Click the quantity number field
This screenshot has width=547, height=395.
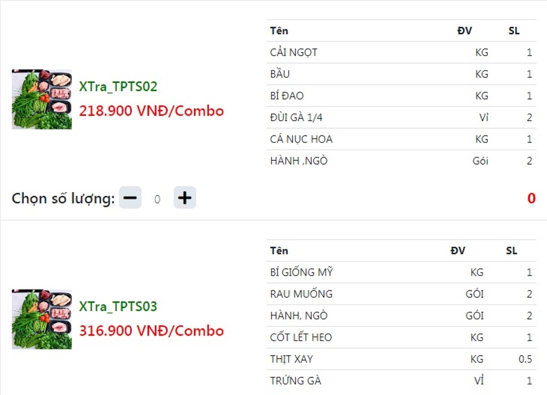pyautogui.click(x=157, y=199)
